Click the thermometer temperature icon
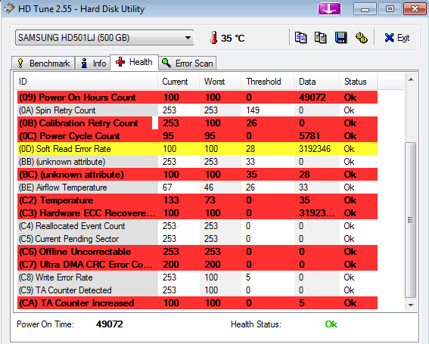This screenshot has width=429, height=344. pyautogui.click(x=214, y=38)
